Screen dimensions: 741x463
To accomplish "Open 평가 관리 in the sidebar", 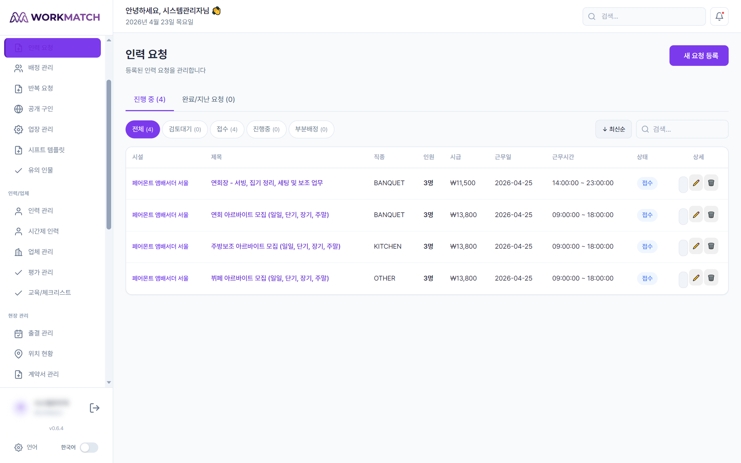I will [52, 272].
